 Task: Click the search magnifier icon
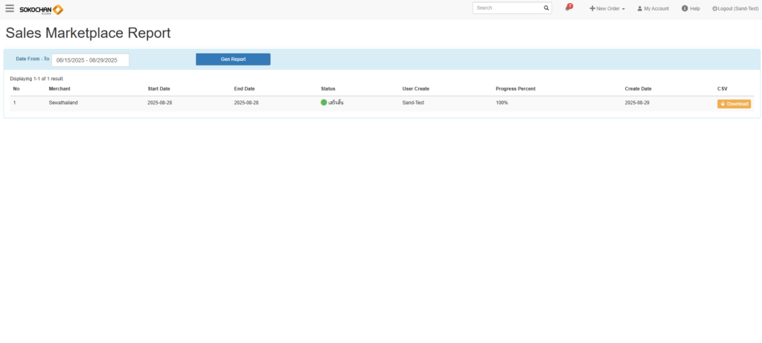(x=546, y=8)
